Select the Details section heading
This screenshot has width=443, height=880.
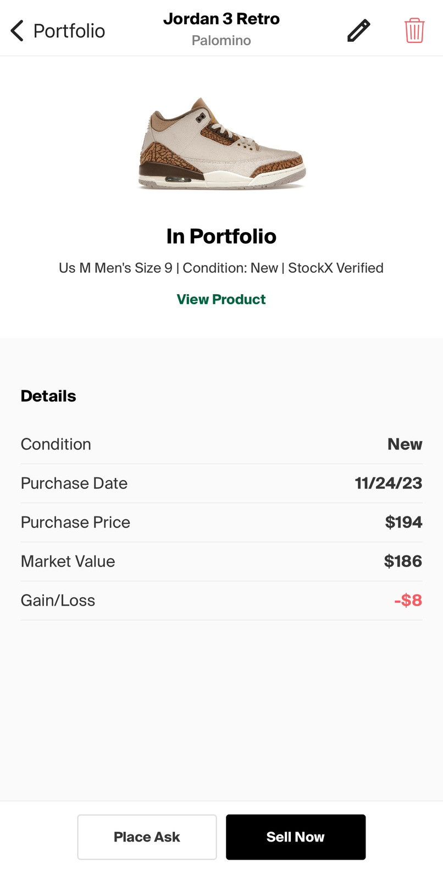click(x=48, y=396)
